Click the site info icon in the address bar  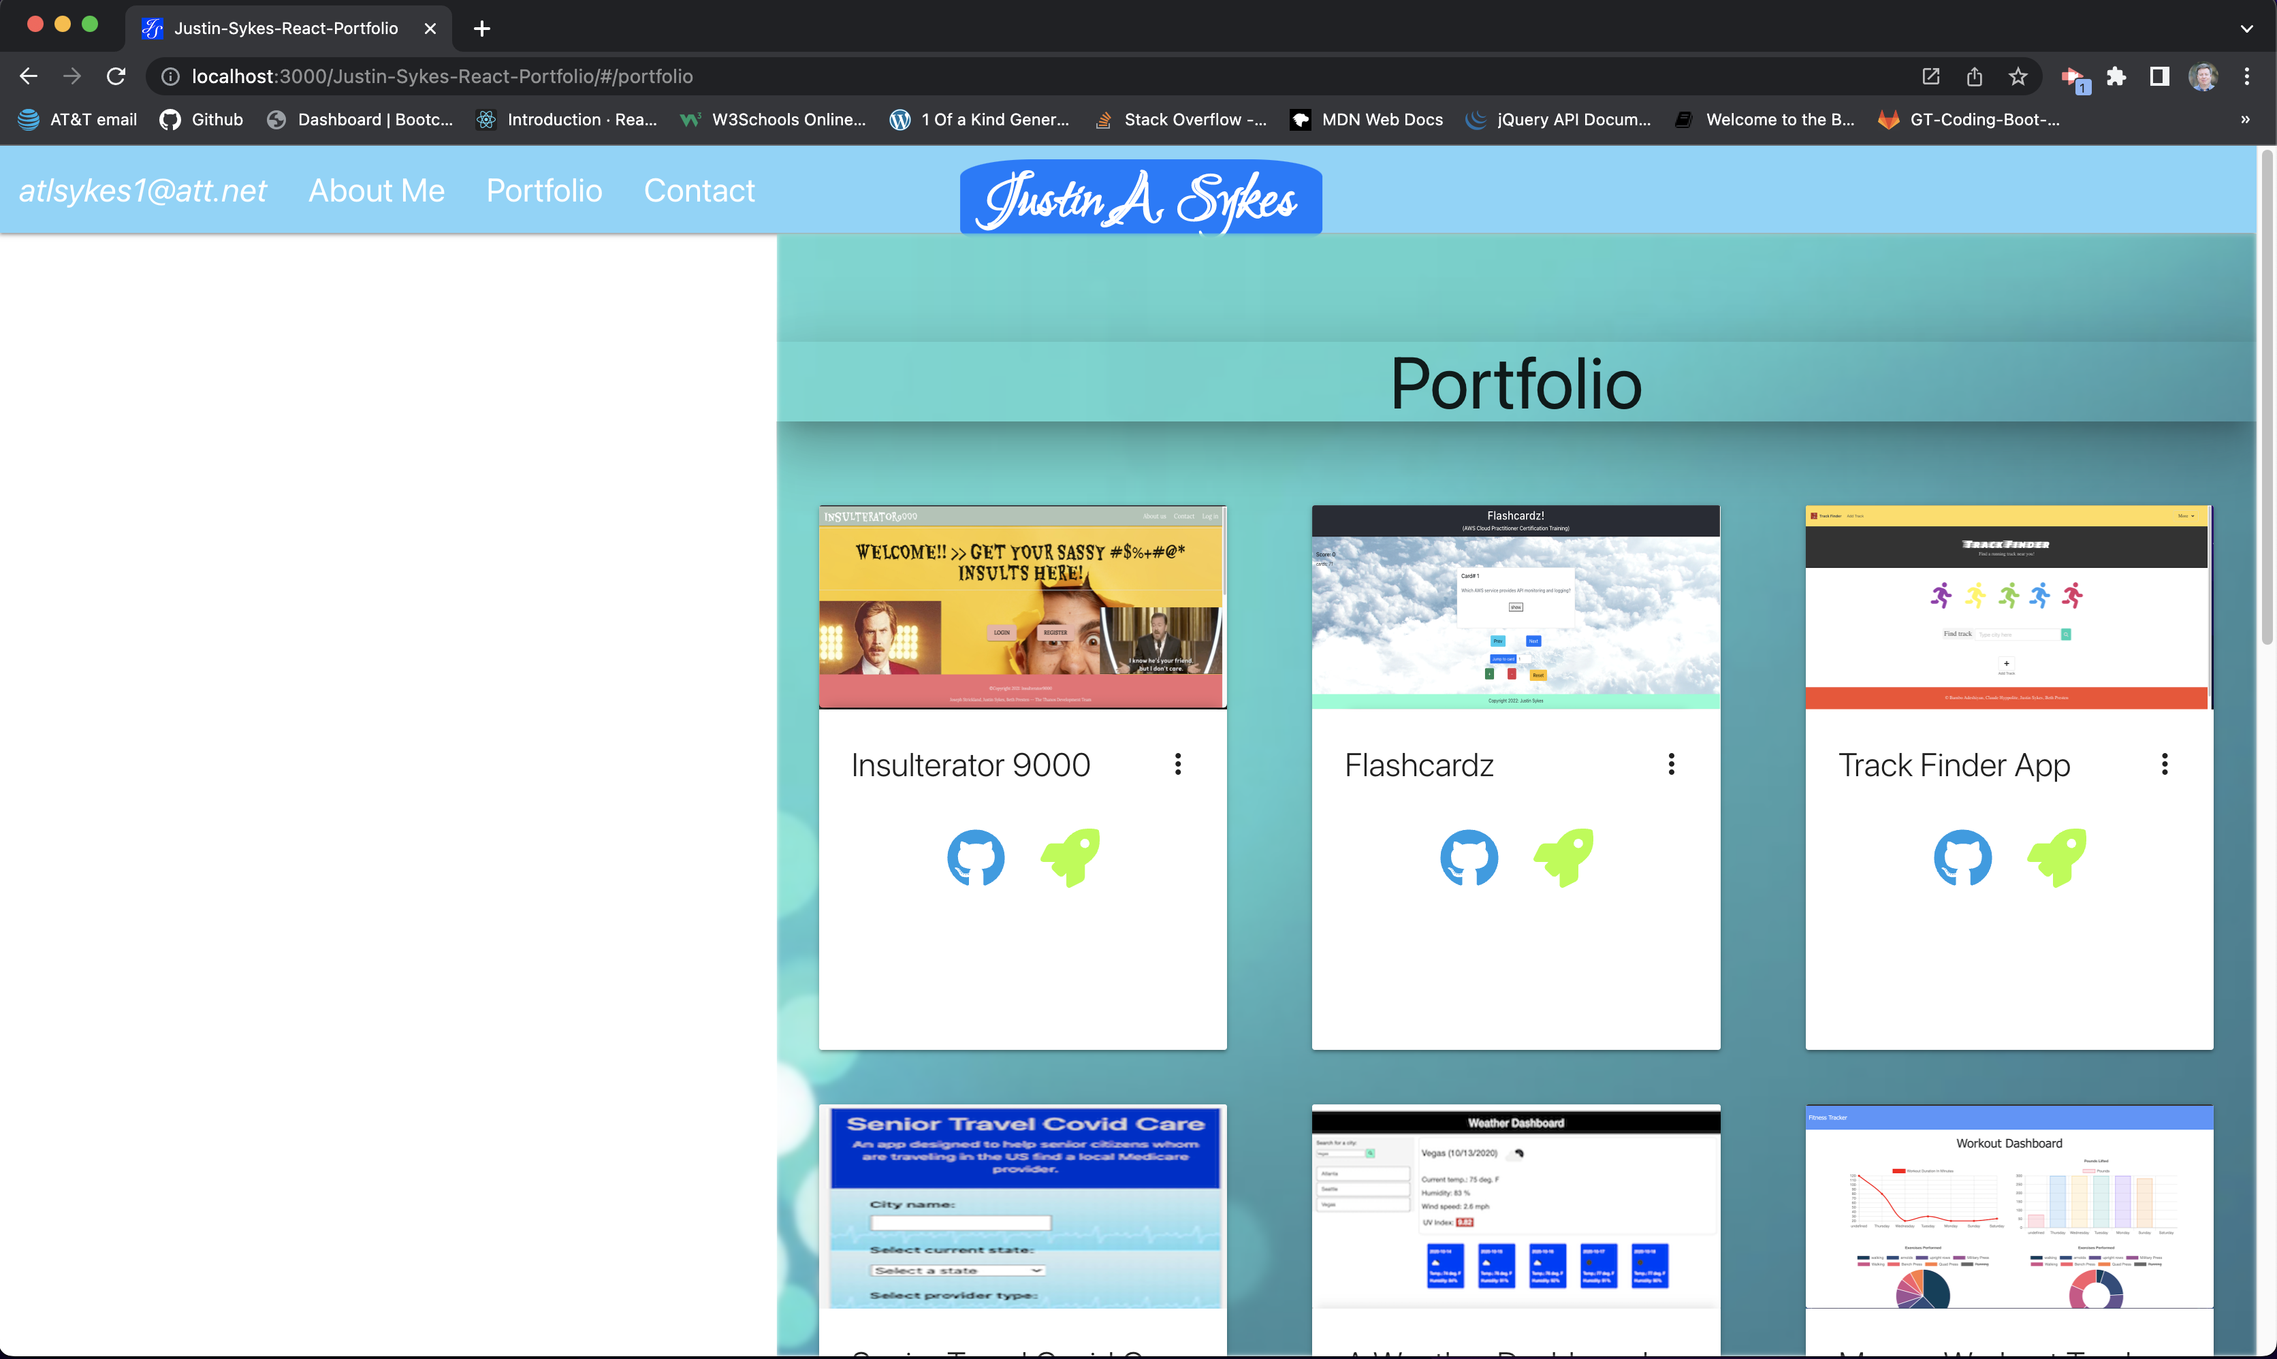[x=170, y=76]
